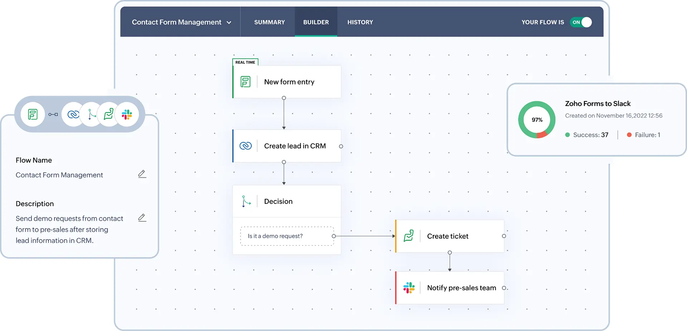Select the Create ticket action text

pos(448,236)
